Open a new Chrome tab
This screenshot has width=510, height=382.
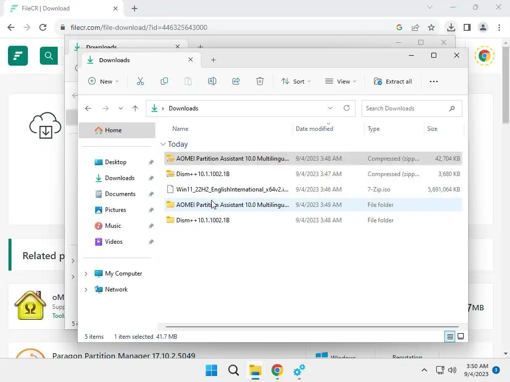point(134,8)
